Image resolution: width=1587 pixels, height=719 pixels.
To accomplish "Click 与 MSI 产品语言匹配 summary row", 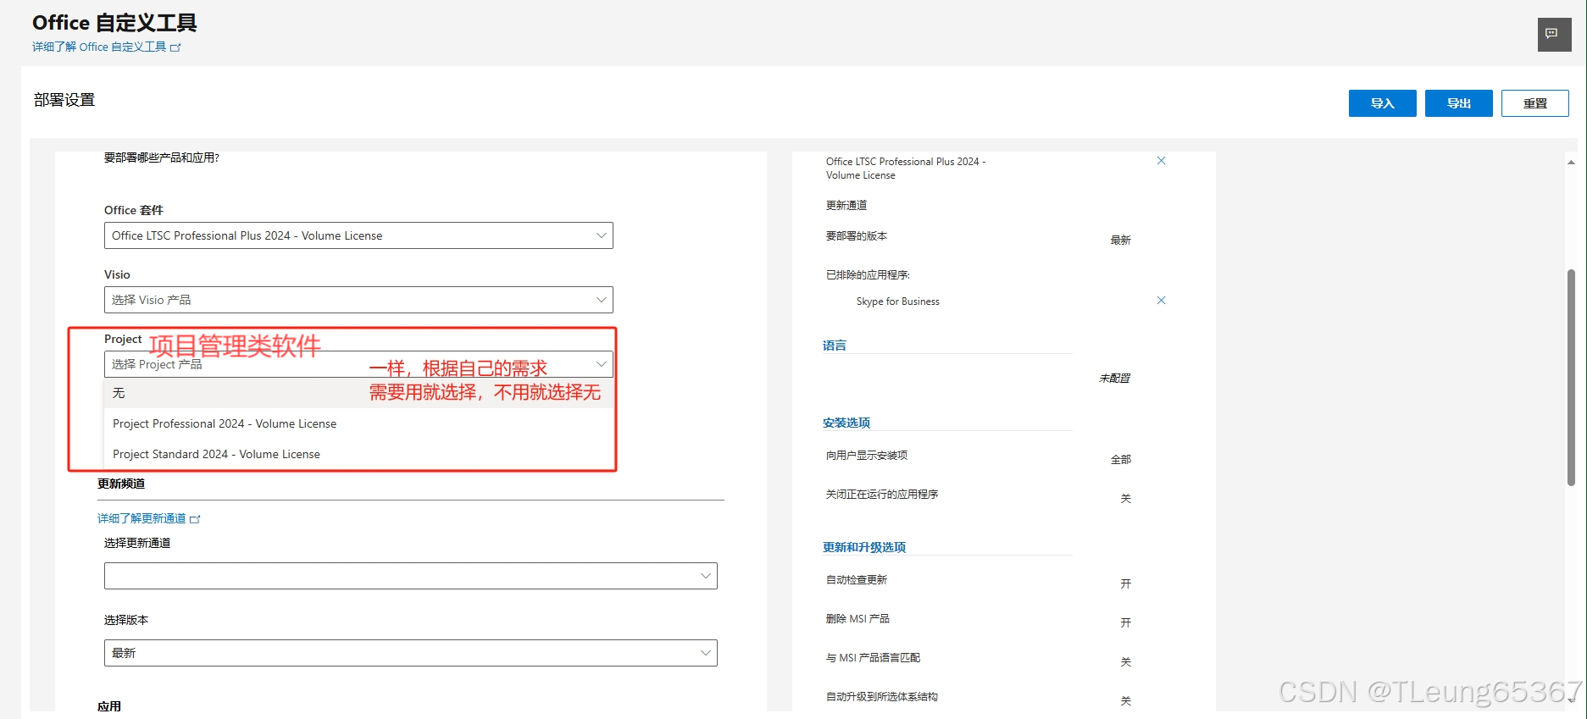I will [x=979, y=659].
